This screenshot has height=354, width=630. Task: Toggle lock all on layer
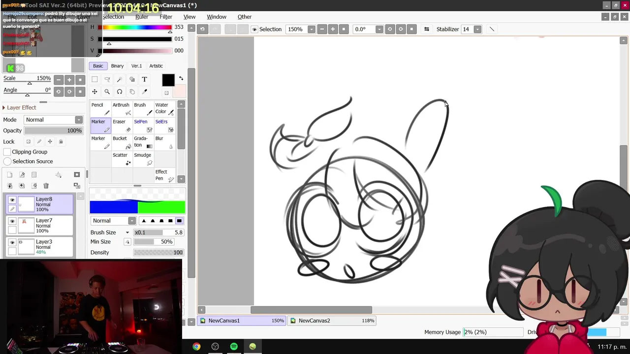[x=61, y=142]
